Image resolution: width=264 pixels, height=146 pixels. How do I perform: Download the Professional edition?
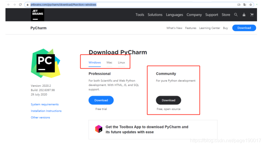point(101,100)
